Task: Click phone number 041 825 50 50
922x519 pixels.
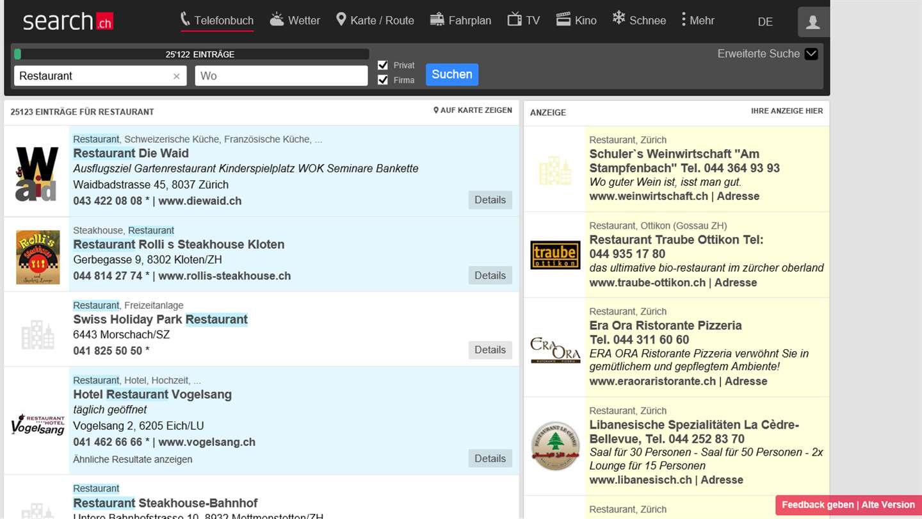Action: pos(108,350)
